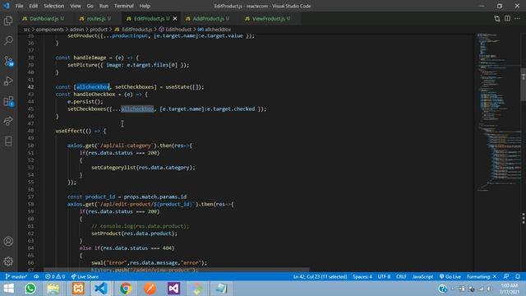Click the product breadcrumb
This screenshot has height=296, width=526.
point(99,30)
